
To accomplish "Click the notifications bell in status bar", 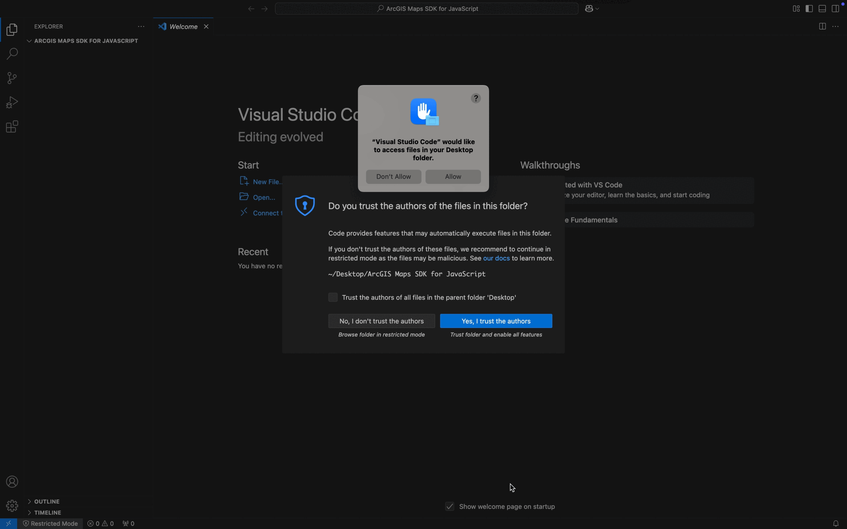I will [x=836, y=523].
